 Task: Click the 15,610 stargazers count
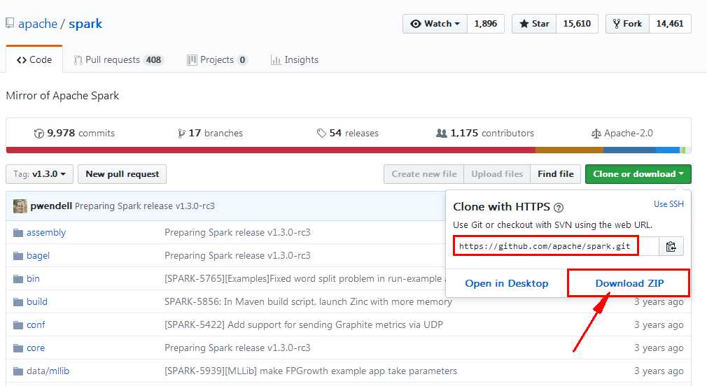pos(577,24)
